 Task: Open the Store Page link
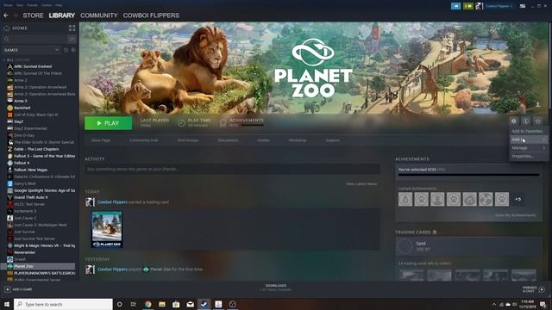pyautogui.click(x=101, y=140)
